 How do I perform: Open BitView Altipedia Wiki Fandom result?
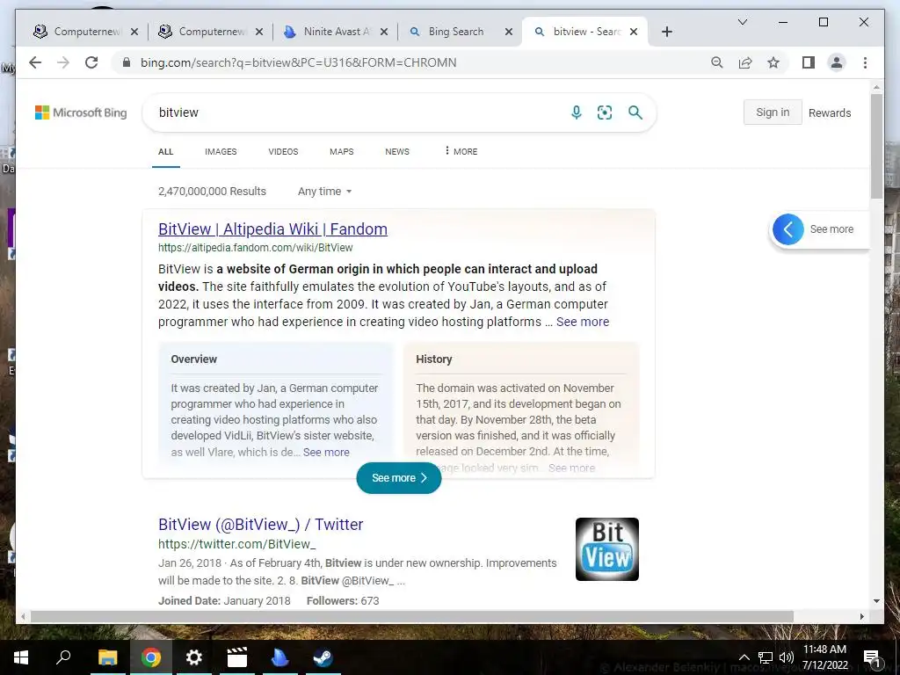pos(272,229)
